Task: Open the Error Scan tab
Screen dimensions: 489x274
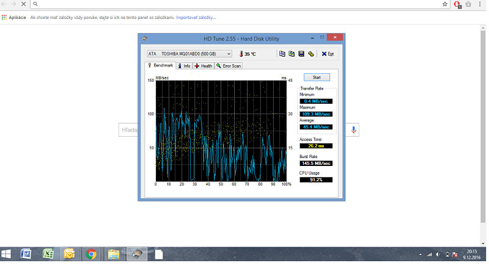Action: (x=229, y=66)
